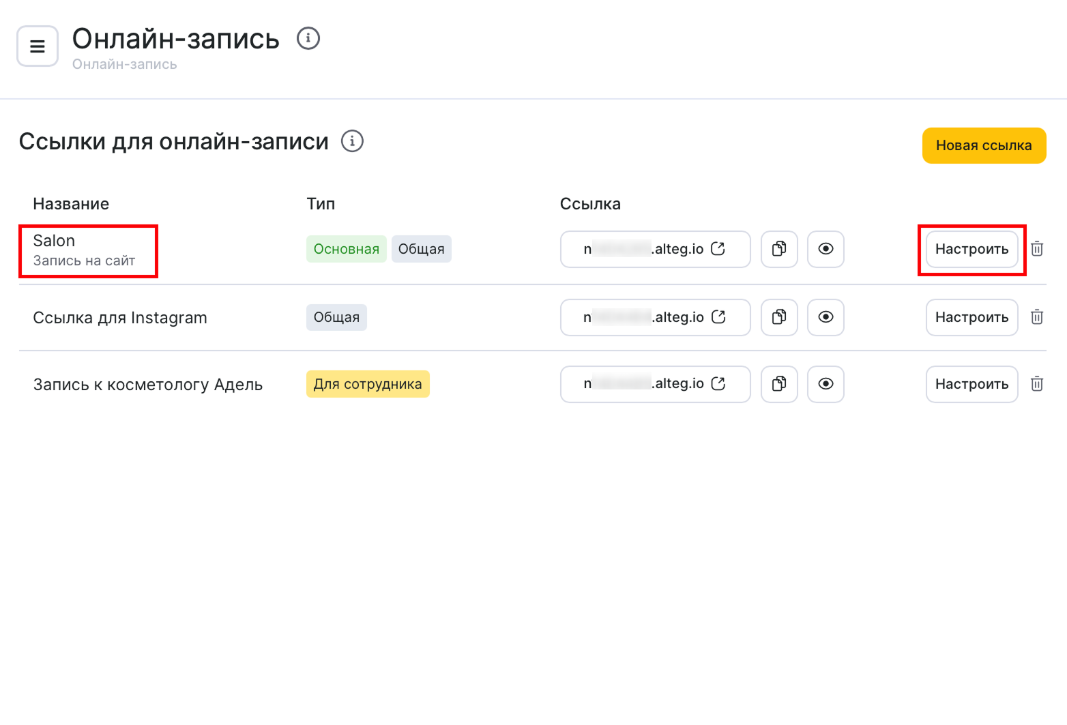
Task: Click the Основная type badge on Salon
Action: [346, 249]
